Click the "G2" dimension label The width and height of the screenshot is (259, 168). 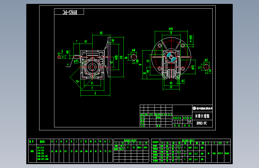click(x=86, y=41)
